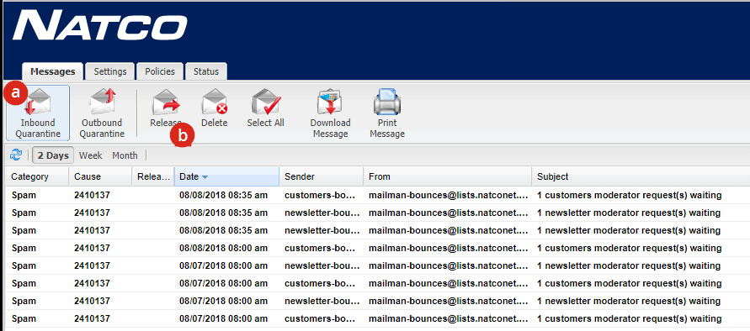Sort by Cause column header

(x=100, y=176)
